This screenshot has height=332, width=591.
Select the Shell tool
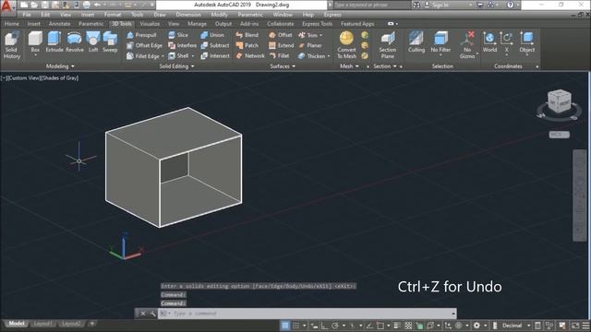click(178, 56)
